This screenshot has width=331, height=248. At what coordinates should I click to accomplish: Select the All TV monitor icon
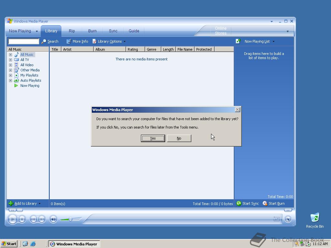16,60
